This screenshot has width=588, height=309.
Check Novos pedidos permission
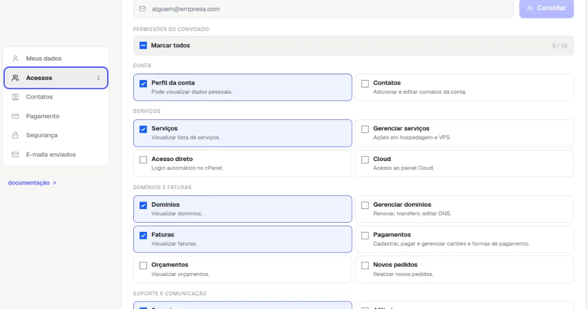pos(365,266)
